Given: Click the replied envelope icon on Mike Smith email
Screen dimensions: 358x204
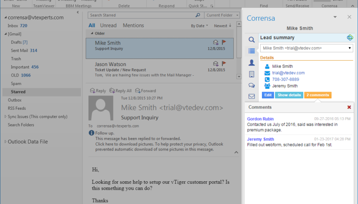Looking at the screenshot, I should pyautogui.click(x=216, y=42).
